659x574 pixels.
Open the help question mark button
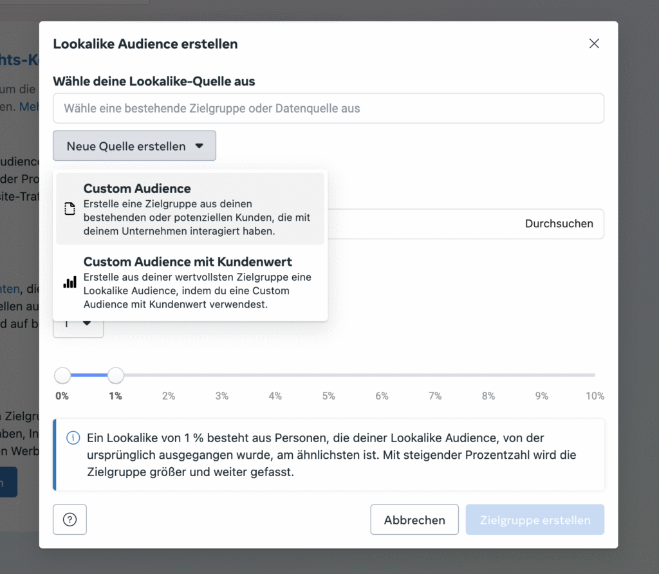coord(70,519)
